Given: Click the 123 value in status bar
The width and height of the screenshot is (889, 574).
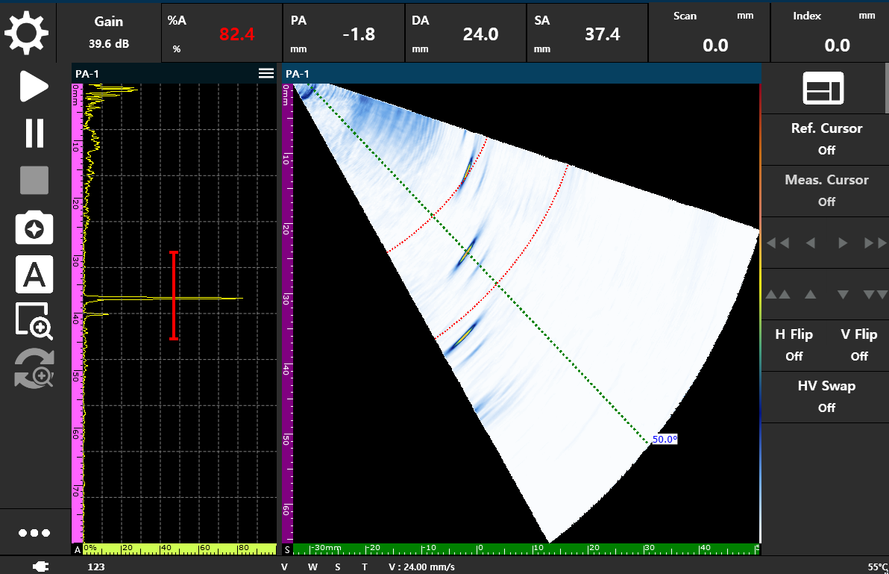Looking at the screenshot, I should click(x=95, y=567).
